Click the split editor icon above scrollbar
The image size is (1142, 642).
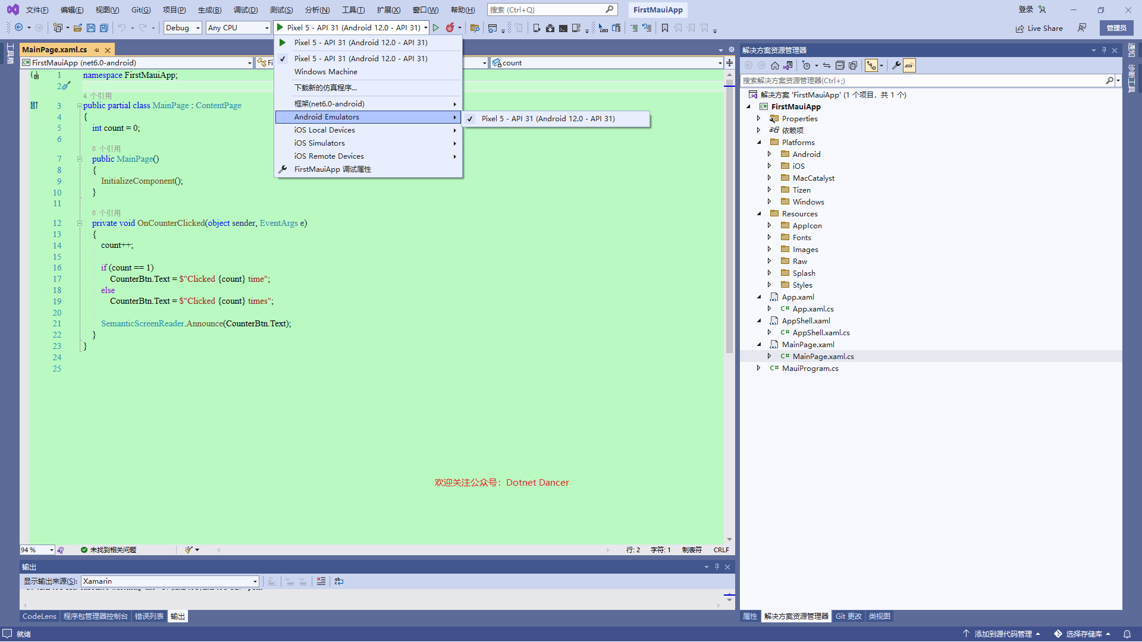[x=729, y=62]
